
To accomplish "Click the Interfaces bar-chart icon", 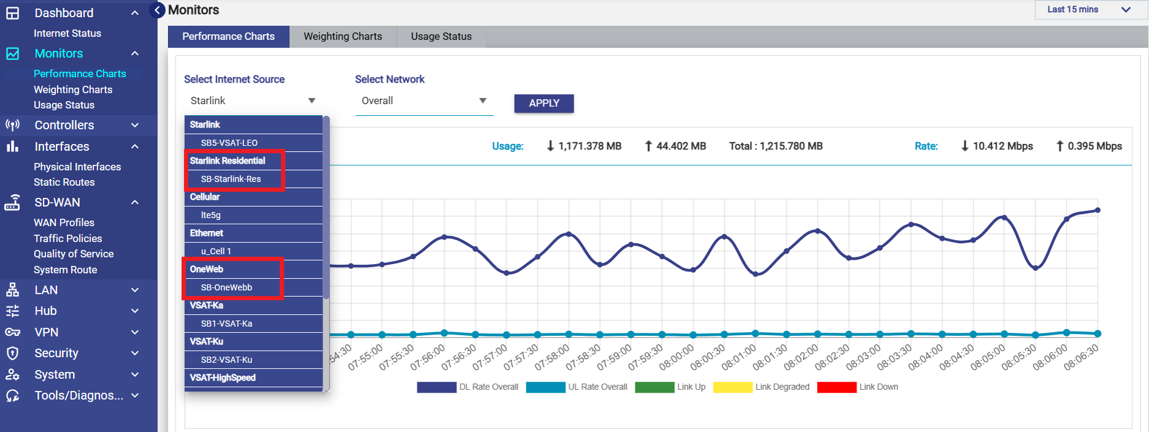I will pos(12,146).
